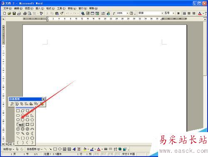The width and height of the screenshot is (208, 157).
Task: Select the Oval tool on Drawing toolbar
Action: (60, 149)
